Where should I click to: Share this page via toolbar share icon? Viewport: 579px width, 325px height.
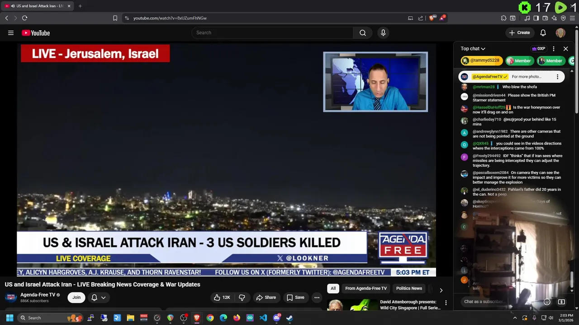[x=421, y=18]
